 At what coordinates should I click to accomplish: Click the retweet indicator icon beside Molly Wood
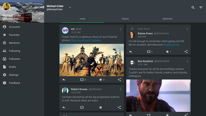click(132, 29)
